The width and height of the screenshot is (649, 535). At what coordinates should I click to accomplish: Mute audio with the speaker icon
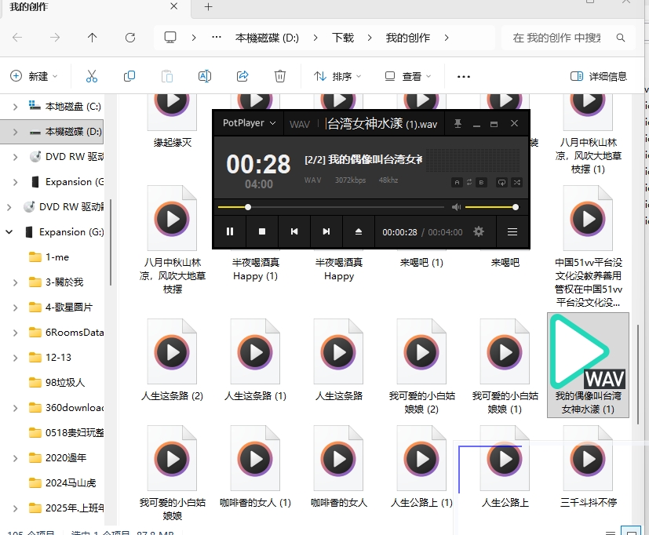[x=456, y=207]
